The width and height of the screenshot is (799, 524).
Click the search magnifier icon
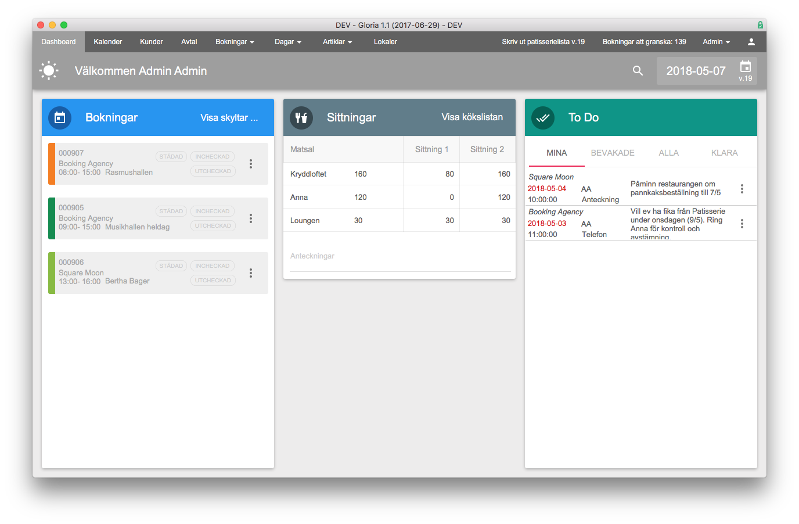pyautogui.click(x=638, y=71)
